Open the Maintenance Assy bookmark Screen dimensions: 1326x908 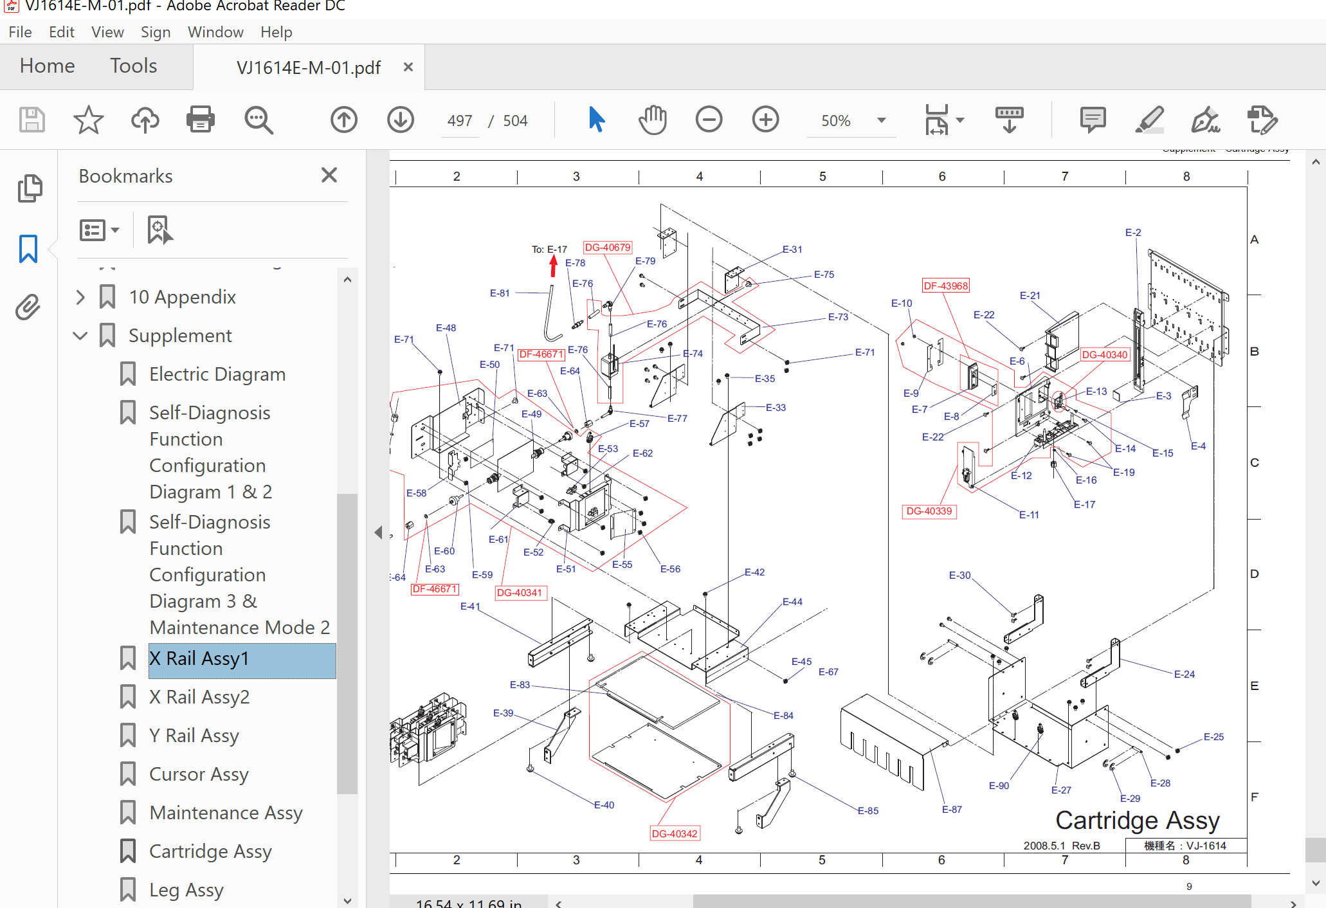coord(226,813)
